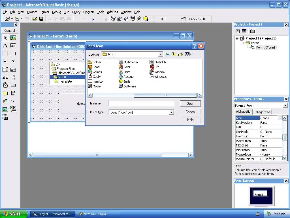Select the Pizza icon file
The width and height of the screenshot is (290, 218).
point(125,72)
